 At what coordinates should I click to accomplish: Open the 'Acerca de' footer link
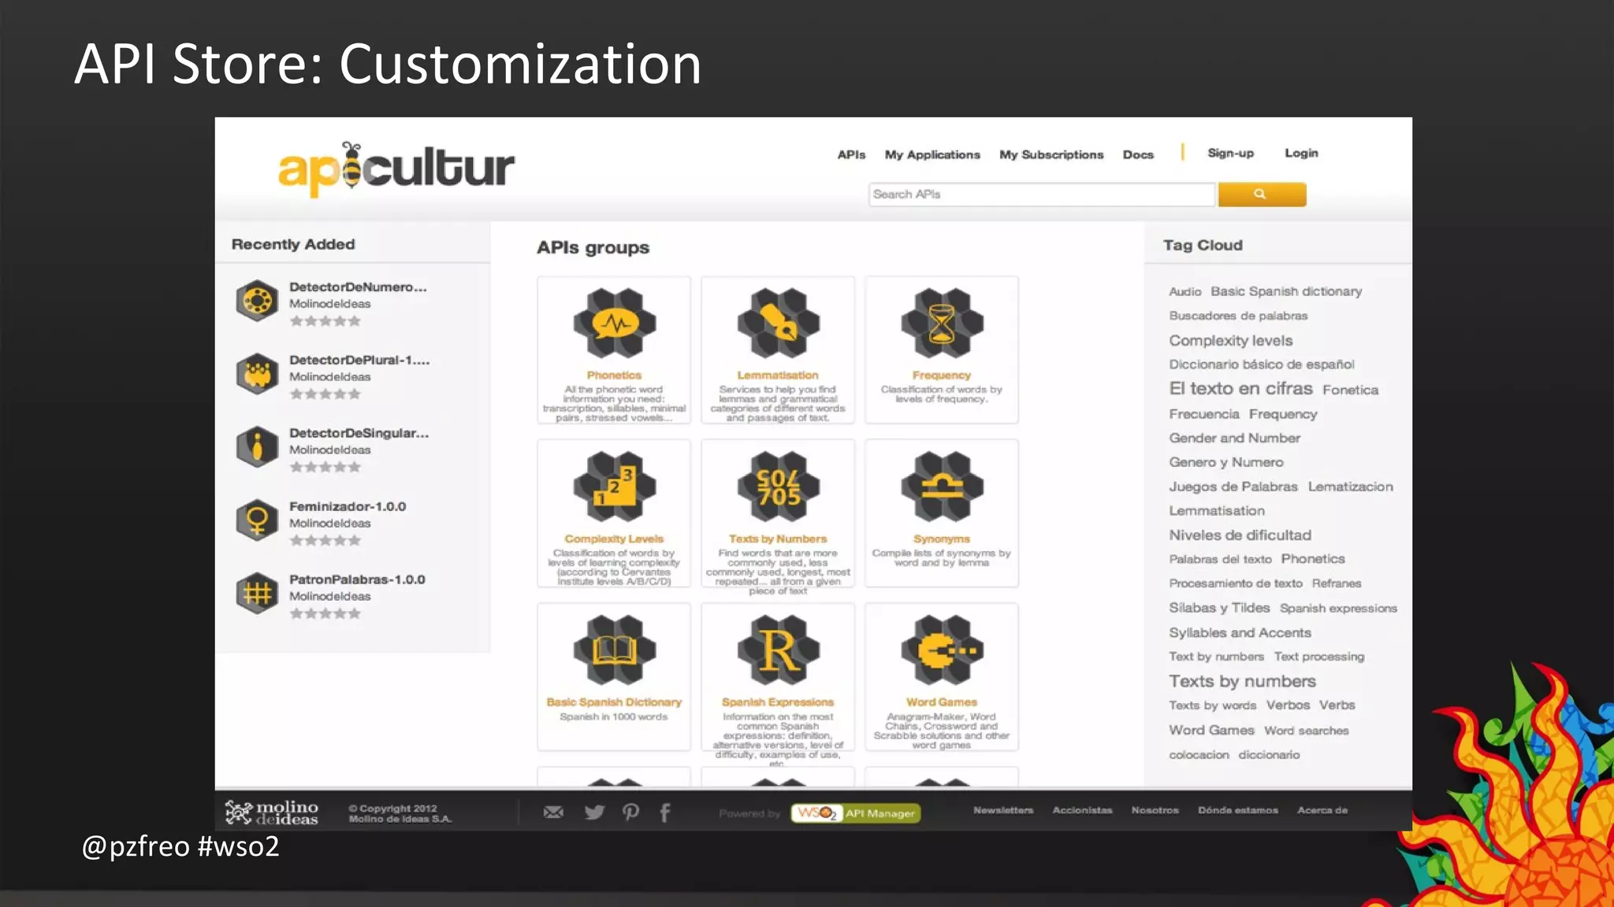(1322, 810)
